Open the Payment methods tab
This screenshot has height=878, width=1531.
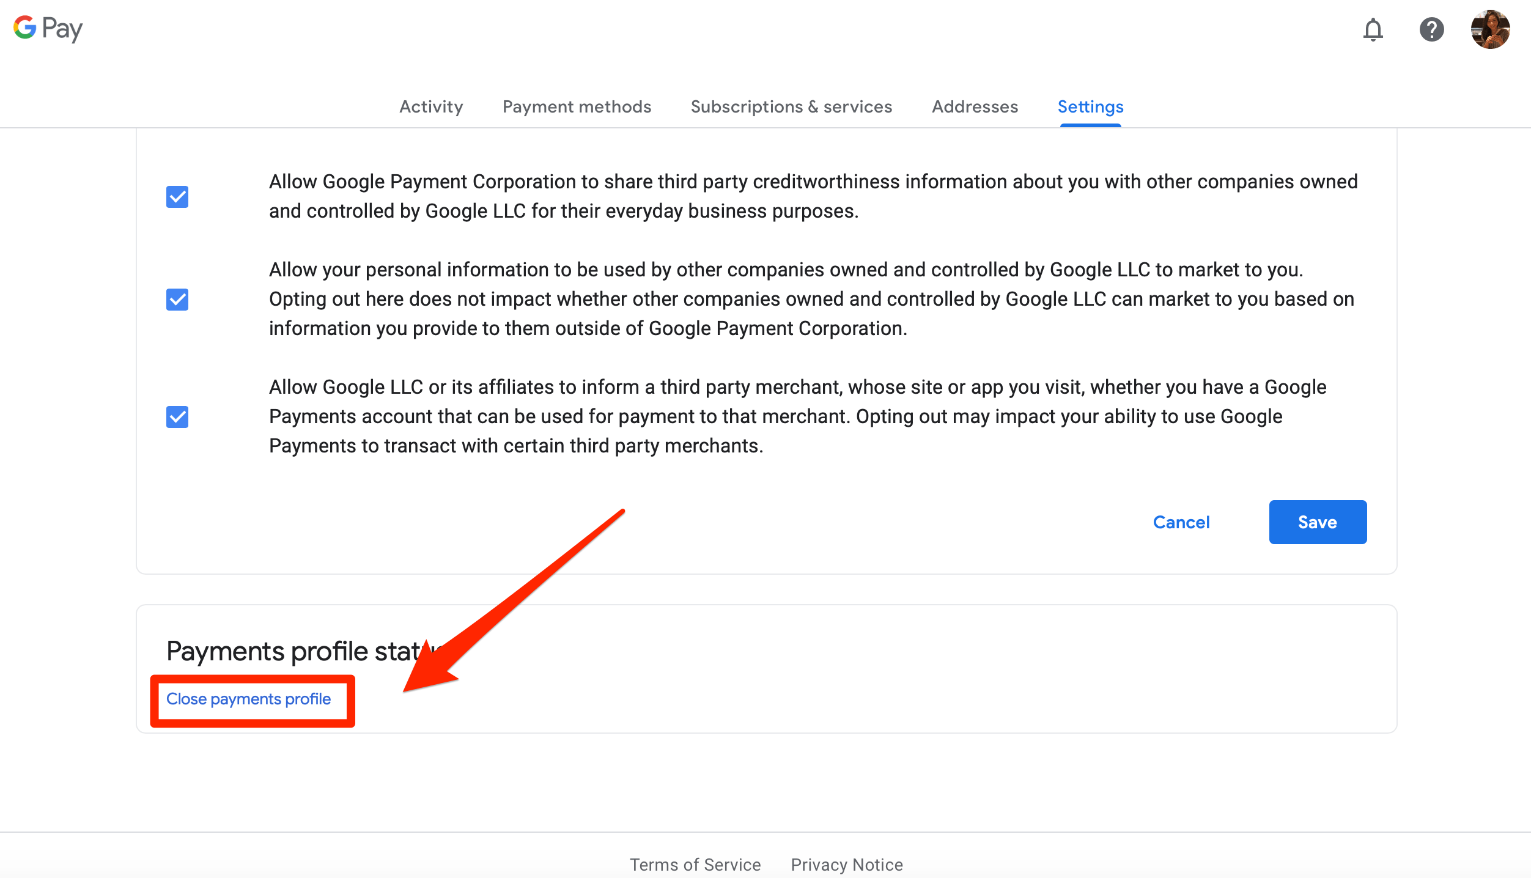577,106
